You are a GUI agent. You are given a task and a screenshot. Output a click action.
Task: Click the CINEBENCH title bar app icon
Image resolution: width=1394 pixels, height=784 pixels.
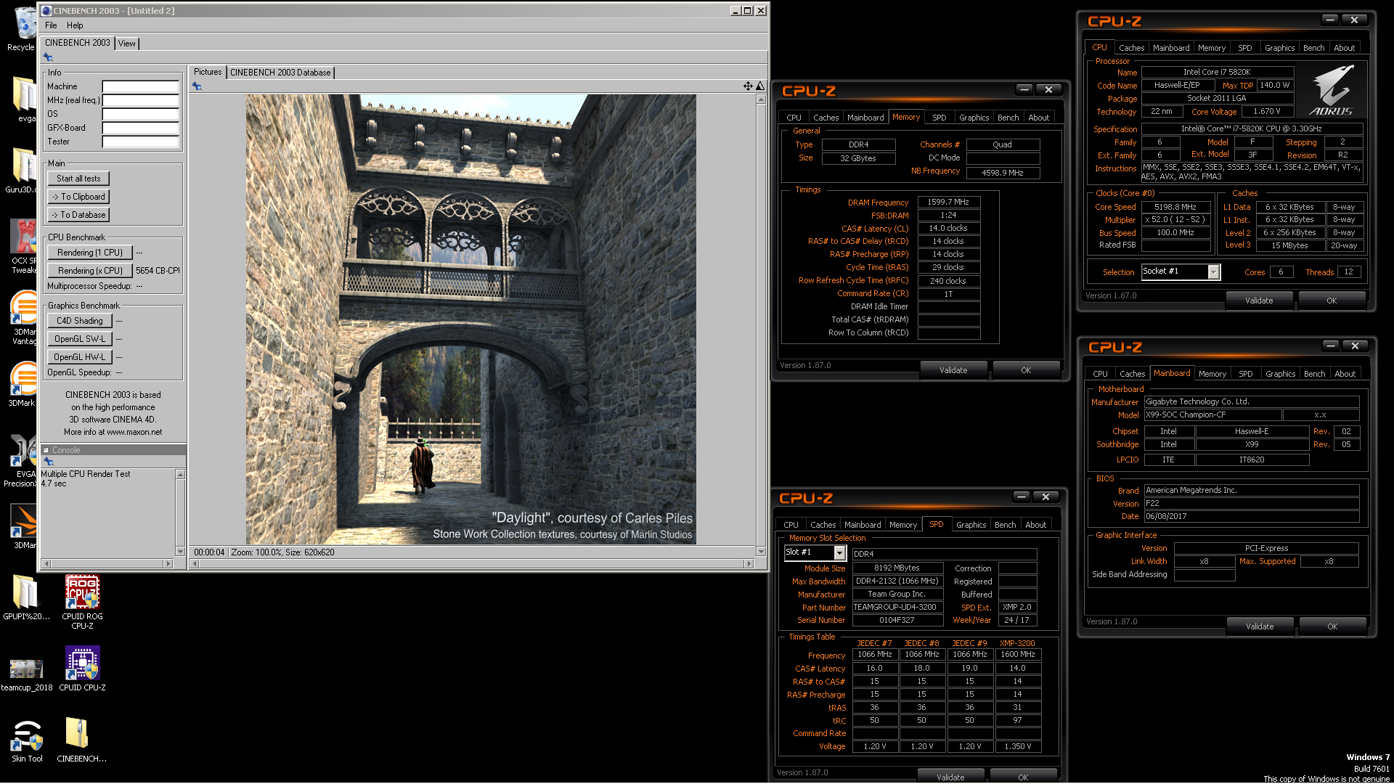(x=46, y=10)
